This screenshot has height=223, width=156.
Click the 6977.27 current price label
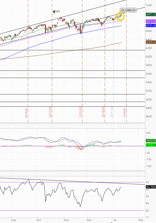pyautogui.click(x=151, y=14)
